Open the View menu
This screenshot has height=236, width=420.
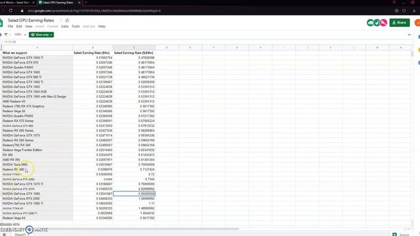(29, 26)
